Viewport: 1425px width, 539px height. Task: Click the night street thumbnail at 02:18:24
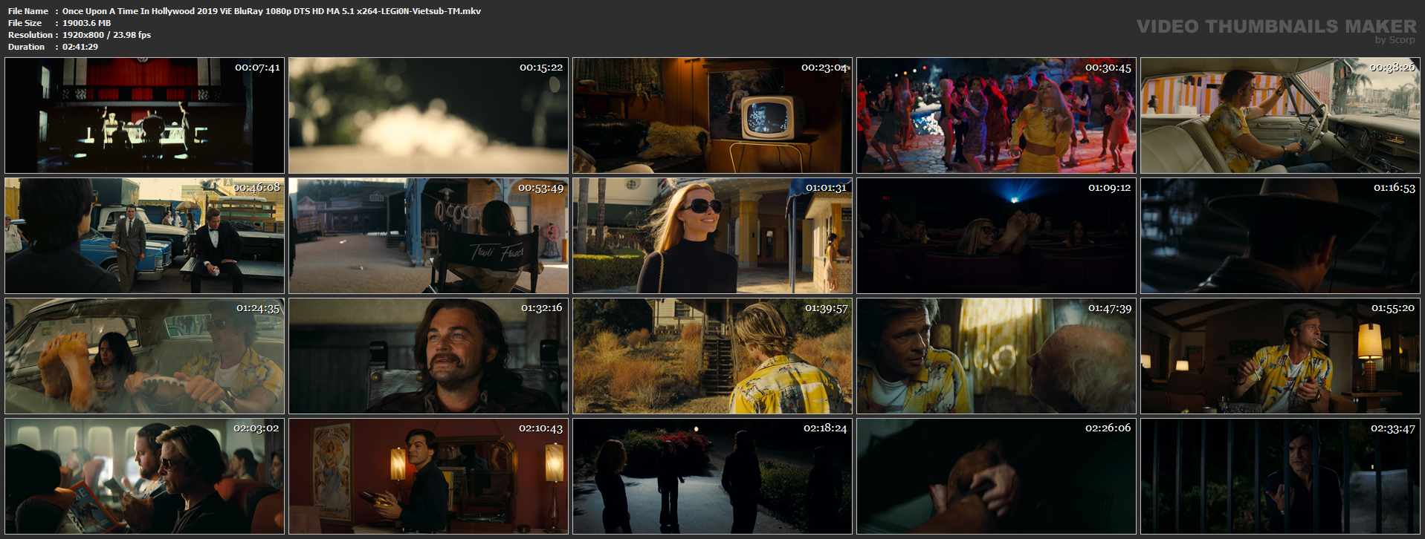pyautogui.click(x=712, y=477)
